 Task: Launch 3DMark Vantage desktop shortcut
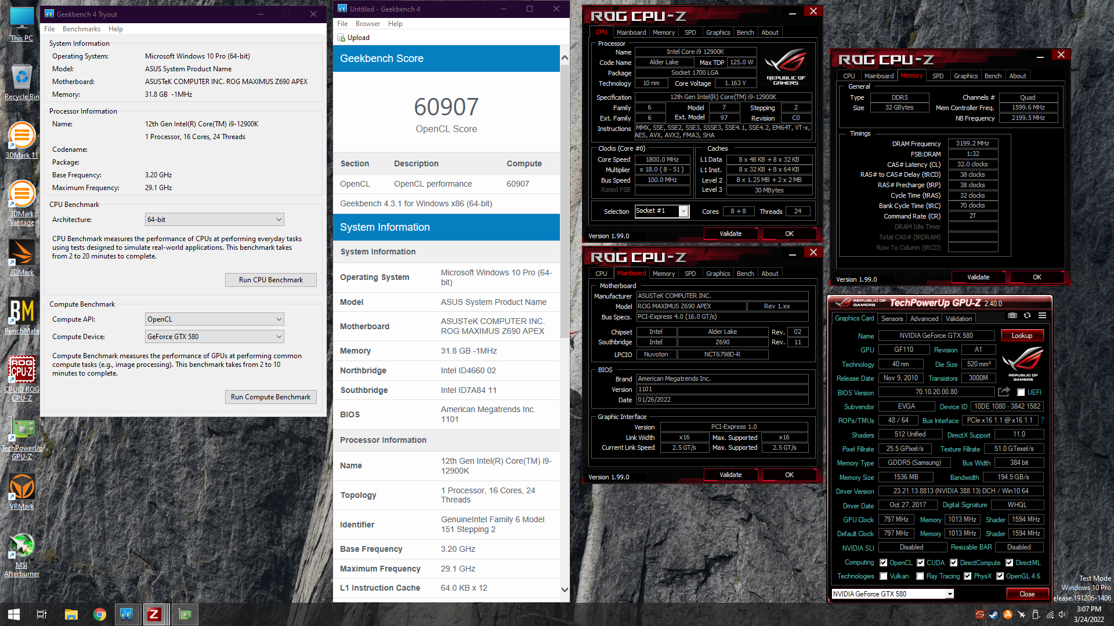tap(21, 203)
